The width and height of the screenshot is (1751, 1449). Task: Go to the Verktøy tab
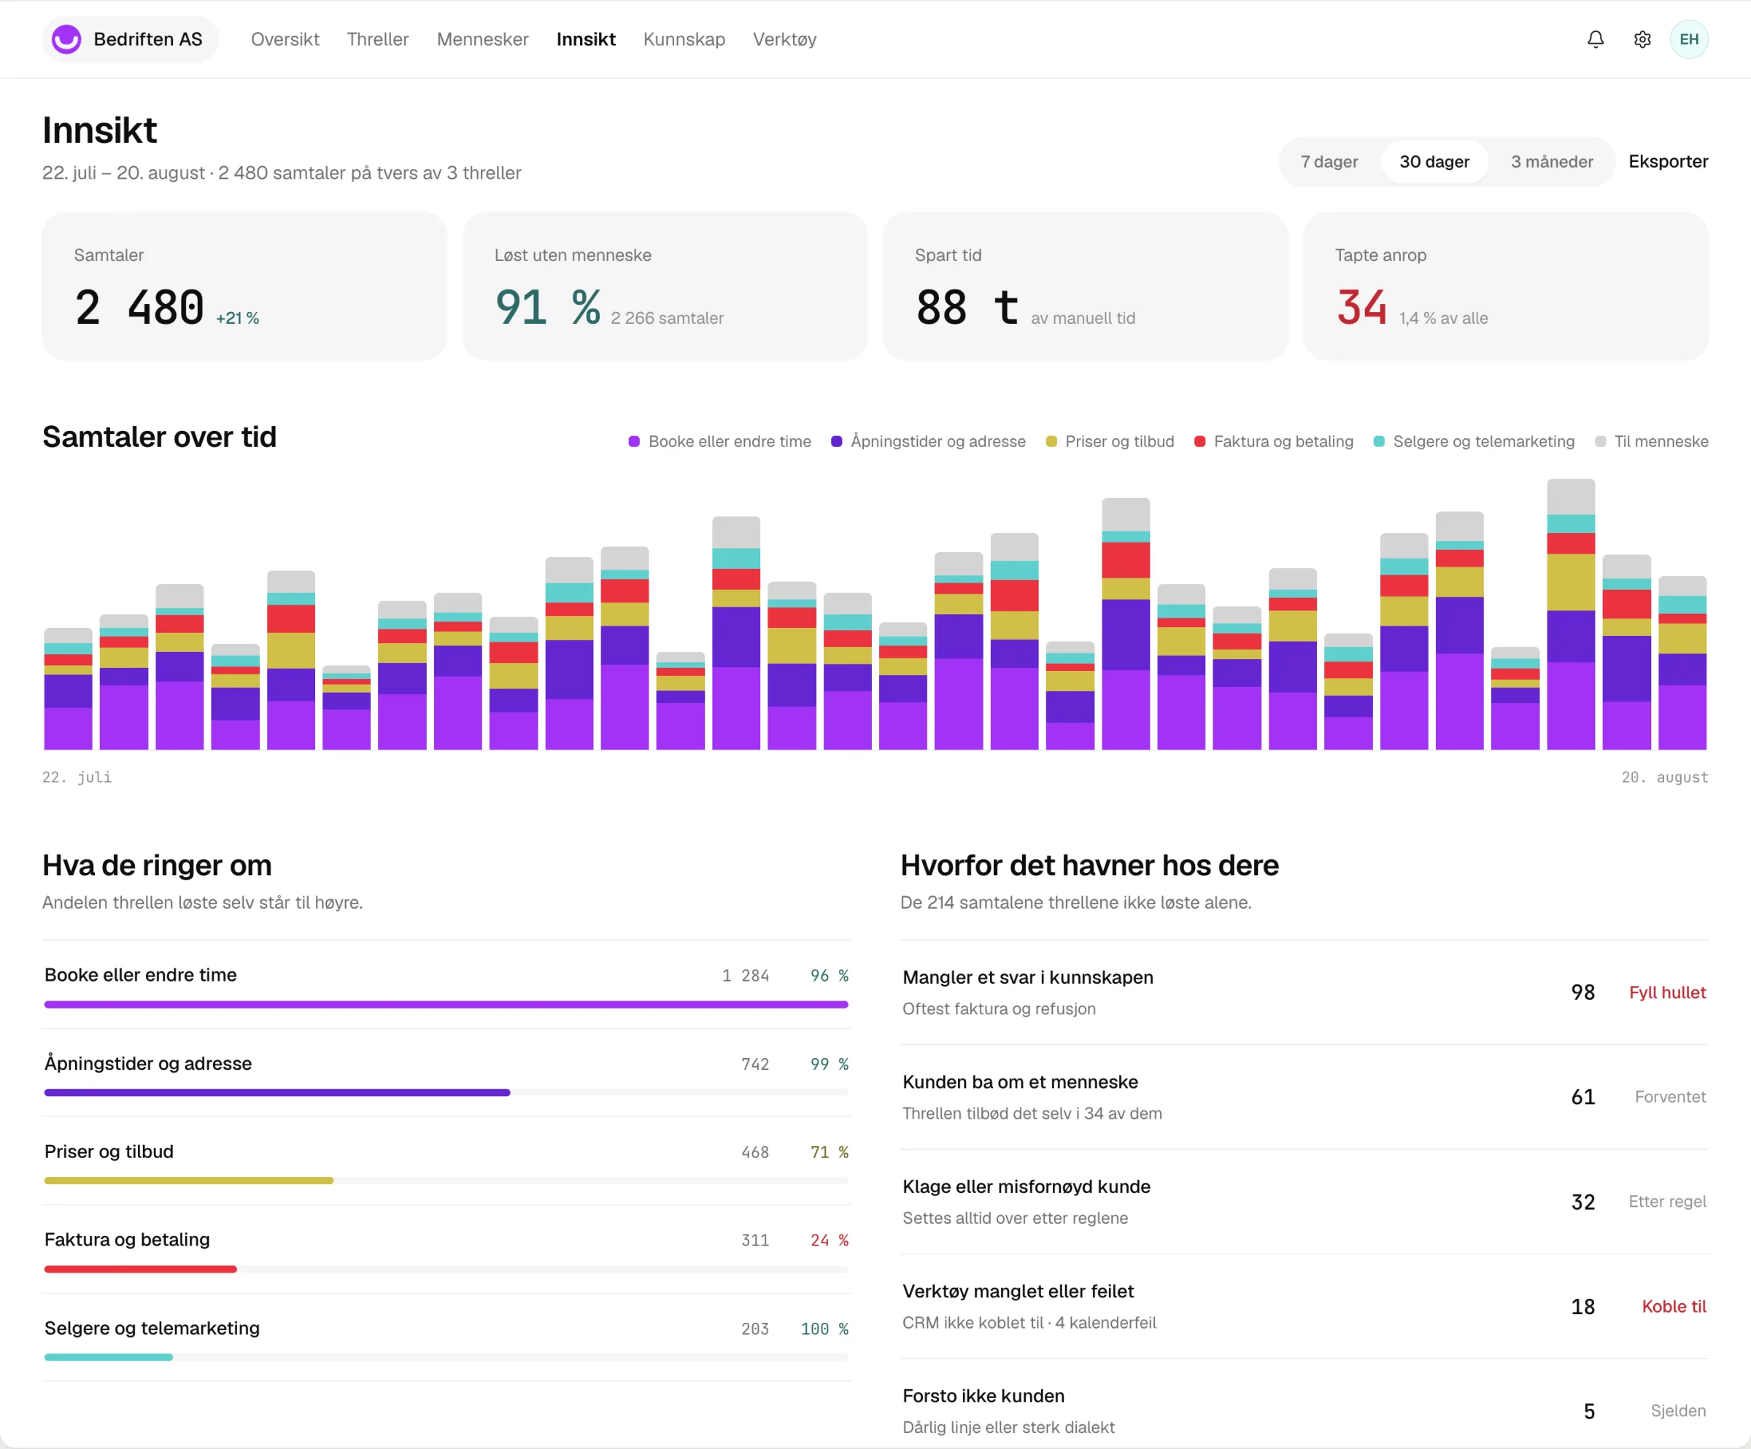tap(784, 39)
